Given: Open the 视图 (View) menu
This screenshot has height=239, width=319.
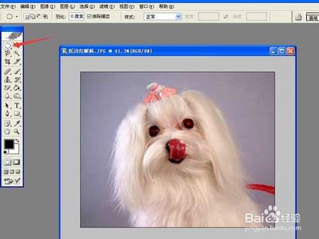Looking at the screenshot, I should [x=127, y=6].
